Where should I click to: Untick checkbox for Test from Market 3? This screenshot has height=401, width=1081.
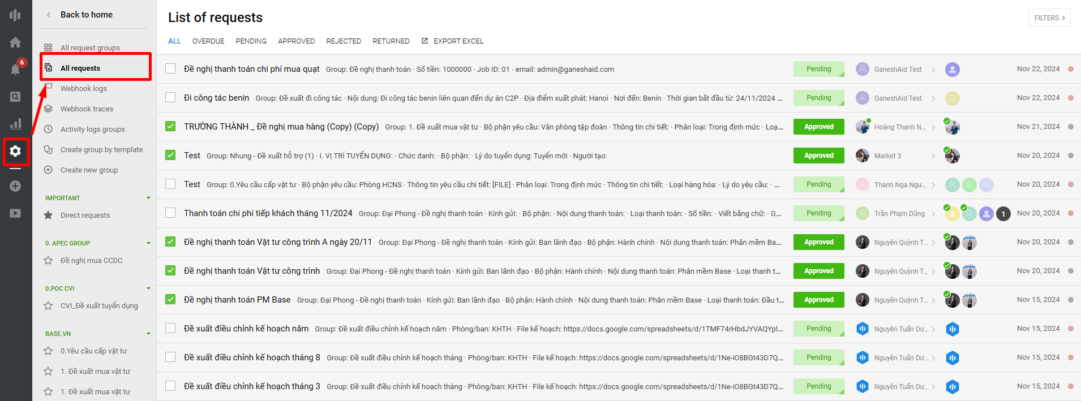170,155
